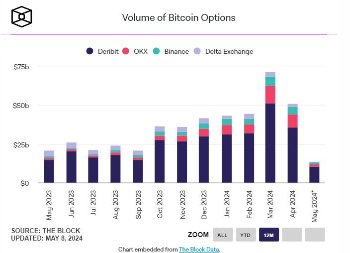This screenshot has height=253, width=350.
Task: Click The Block cube logo
Action: coord(22,16)
